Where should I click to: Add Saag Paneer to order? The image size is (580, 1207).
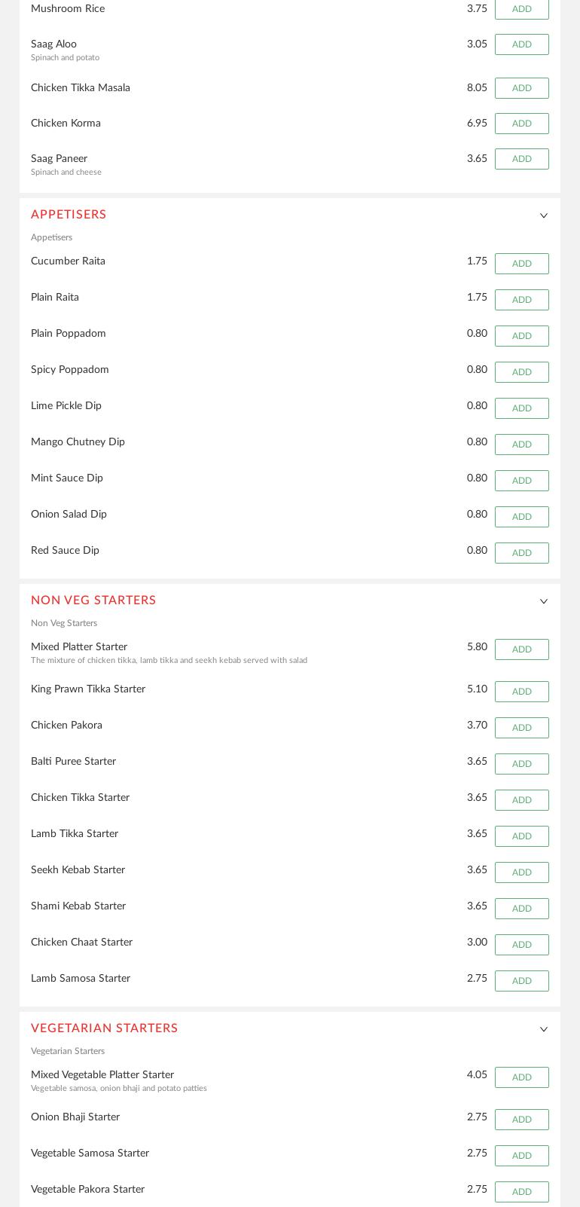522,159
